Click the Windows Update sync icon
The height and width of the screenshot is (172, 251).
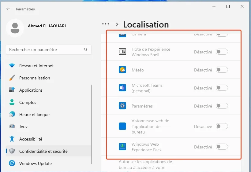pos(12,163)
